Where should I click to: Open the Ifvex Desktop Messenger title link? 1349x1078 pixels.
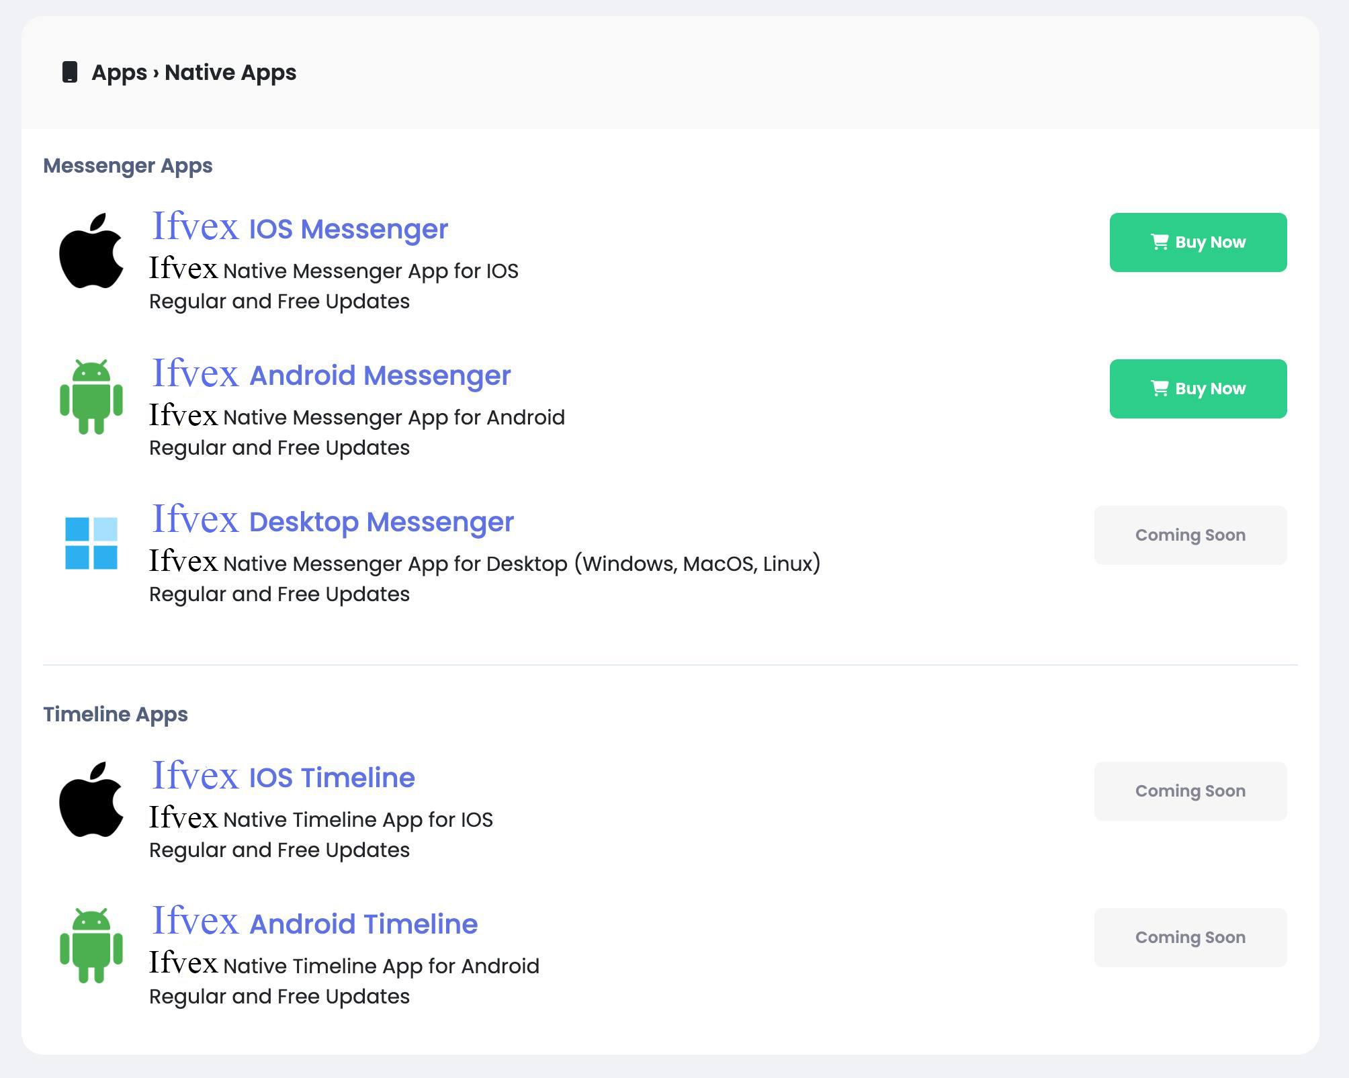click(333, 521)
